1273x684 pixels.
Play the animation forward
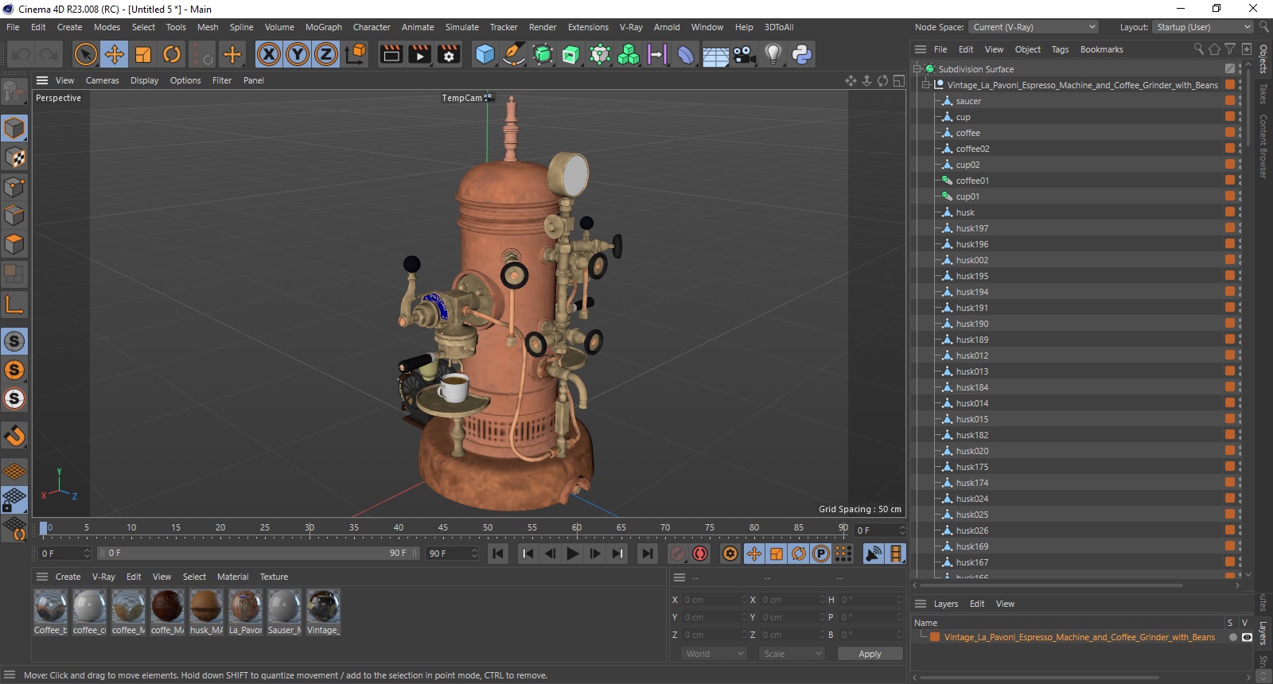pyautogui.click(x=572, y=554)
